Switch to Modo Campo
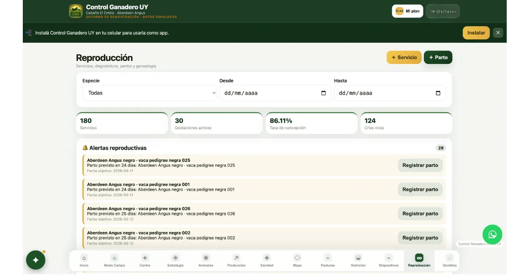 click(114, 260)
